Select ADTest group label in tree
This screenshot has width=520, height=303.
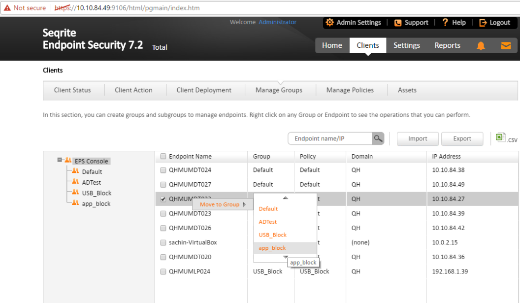91,182
